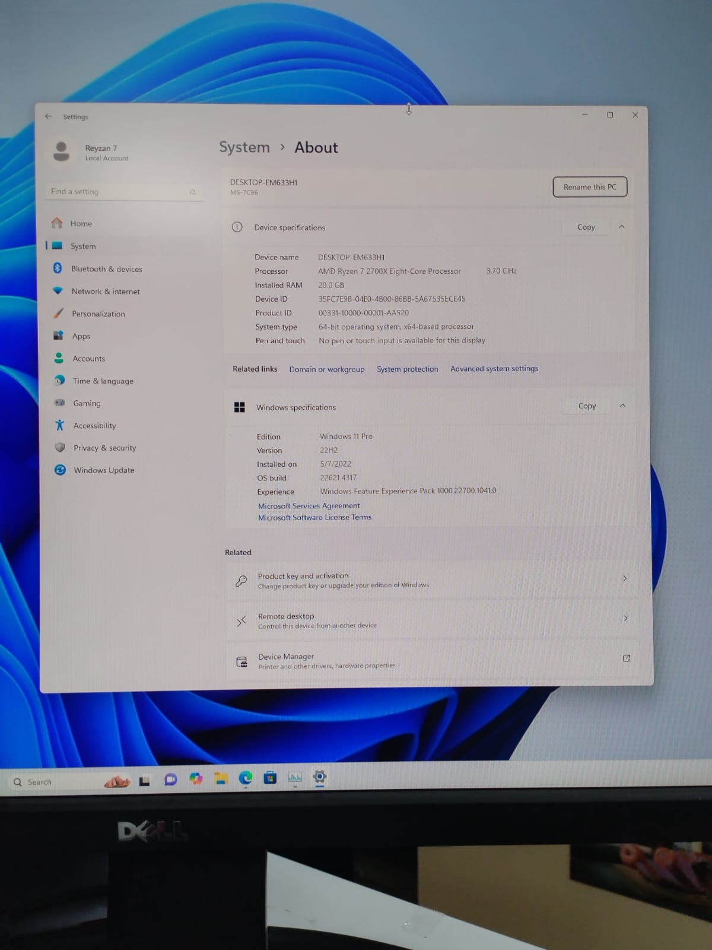Click the Find a setting search box
The image size is (712, 950).
coord(124,192)
